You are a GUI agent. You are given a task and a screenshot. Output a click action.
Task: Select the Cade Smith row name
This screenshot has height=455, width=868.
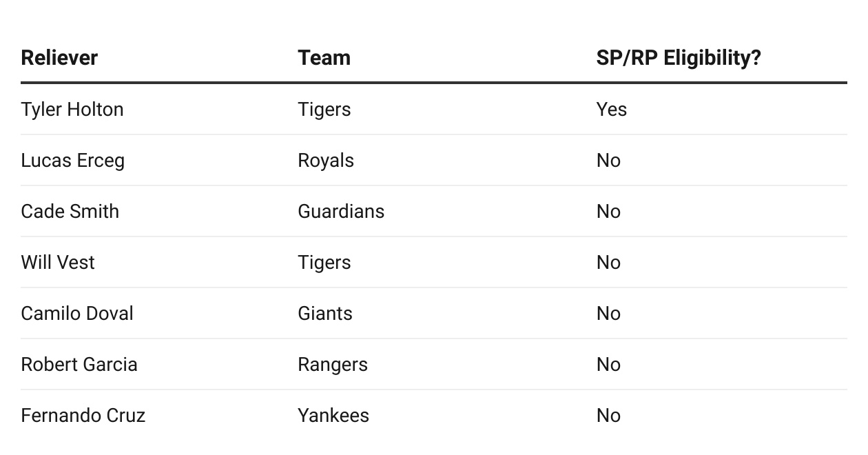pyautogui.click(x=70, y=212)
